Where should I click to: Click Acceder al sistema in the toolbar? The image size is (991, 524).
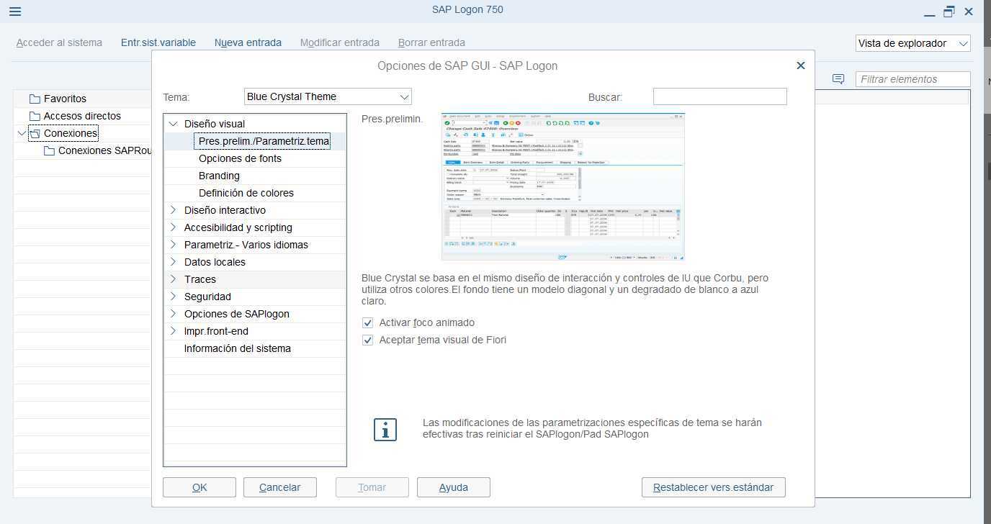pyautogui.click(x=59, y=42)
